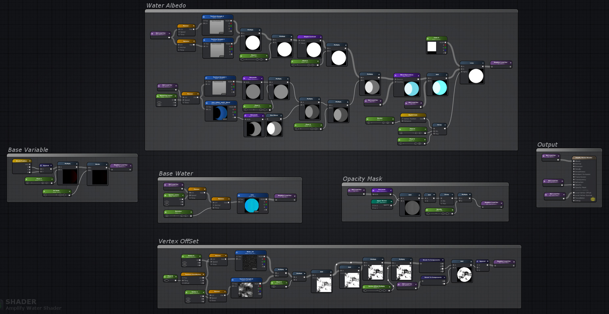Click the white swatch in Color 0 node
The image size is (609, 314).
pos(432,47)
